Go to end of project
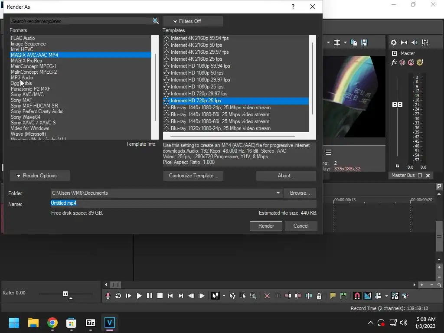The height and width of the screenshot is (333, 444). (x=181, y=296)
